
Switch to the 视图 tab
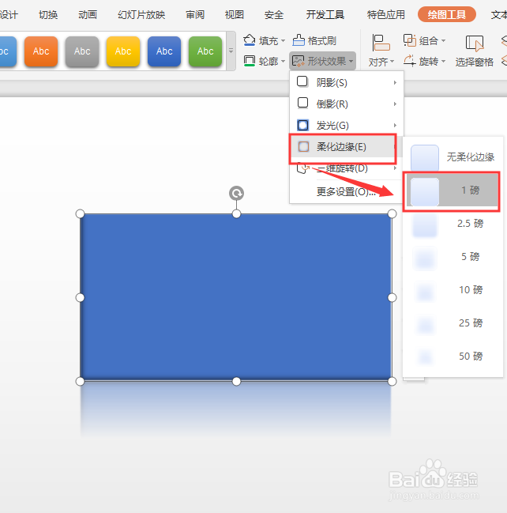(235, 15)
